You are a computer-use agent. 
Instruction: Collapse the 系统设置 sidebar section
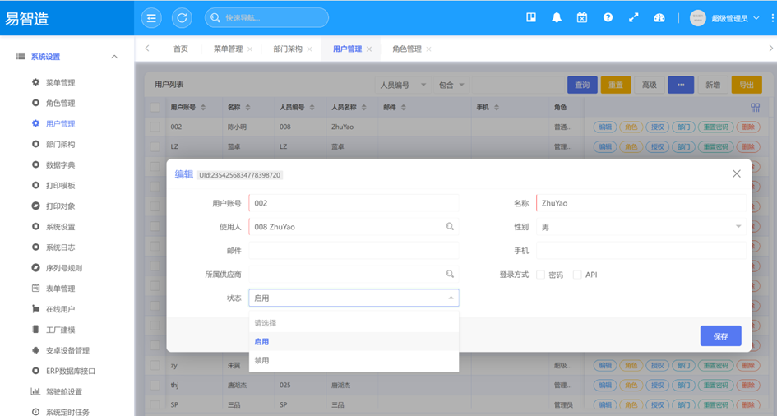[x=114, y=57]
